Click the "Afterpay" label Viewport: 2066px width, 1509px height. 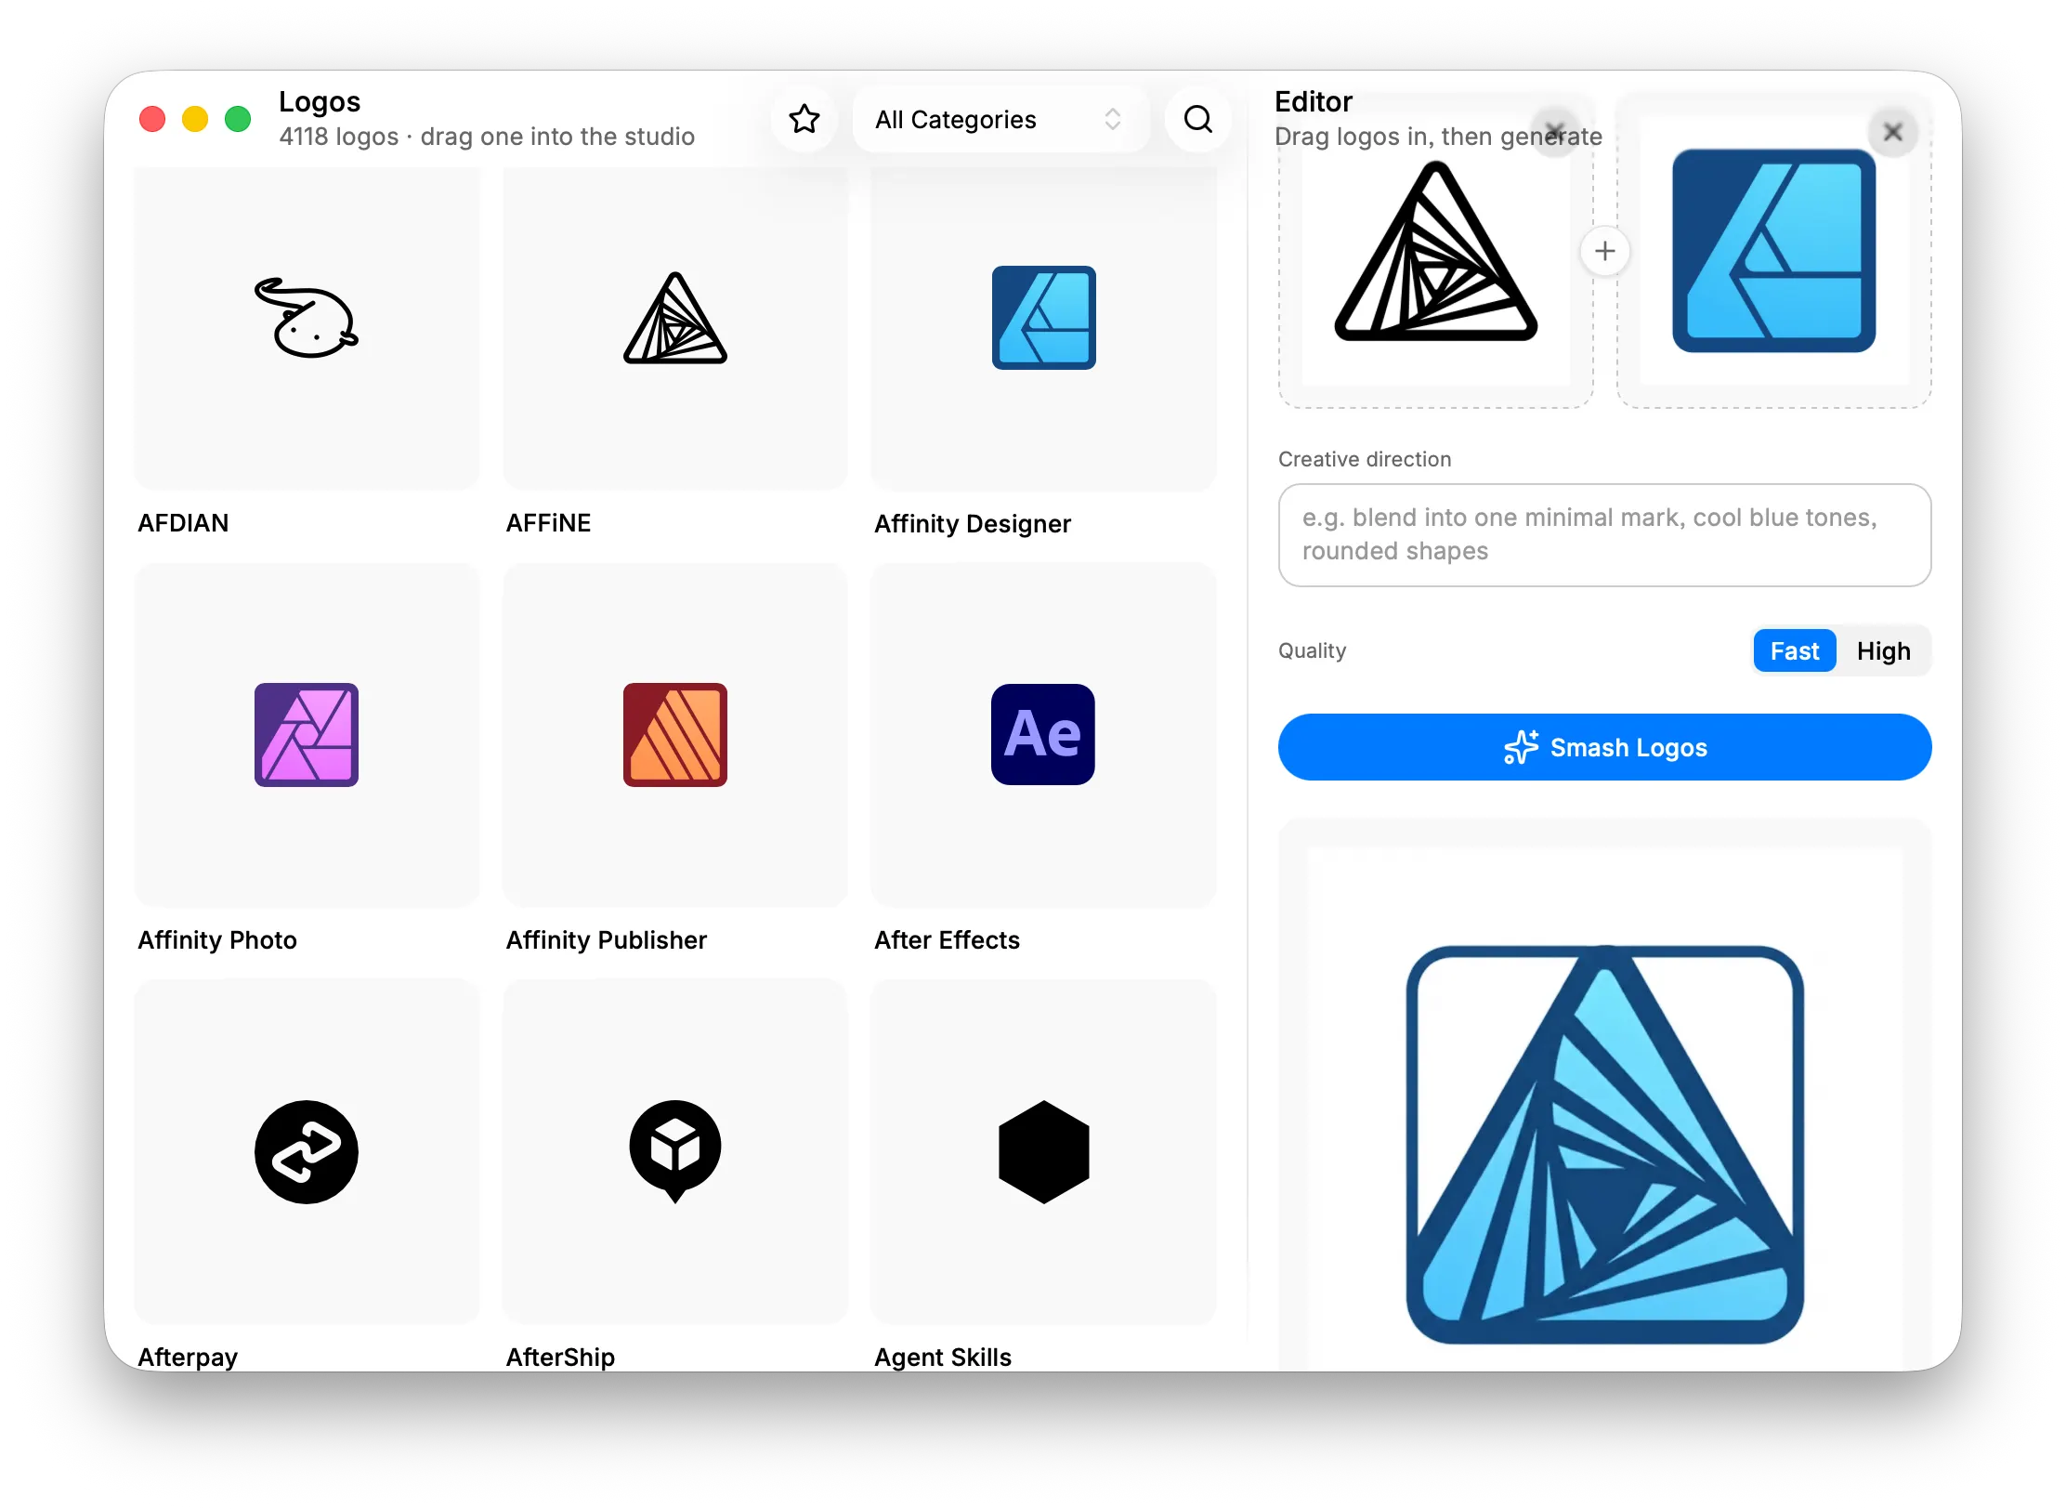click(188, 1358)
